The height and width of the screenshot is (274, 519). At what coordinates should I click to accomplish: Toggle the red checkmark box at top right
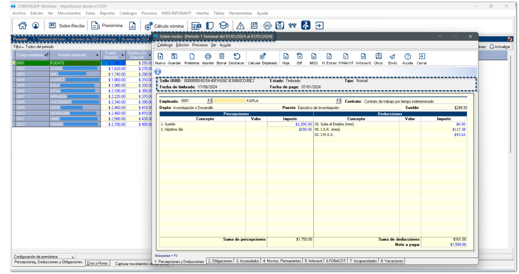click(509, 39)
